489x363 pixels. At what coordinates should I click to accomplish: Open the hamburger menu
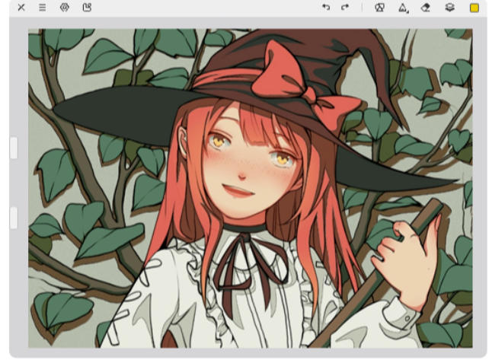coord(43,8)
